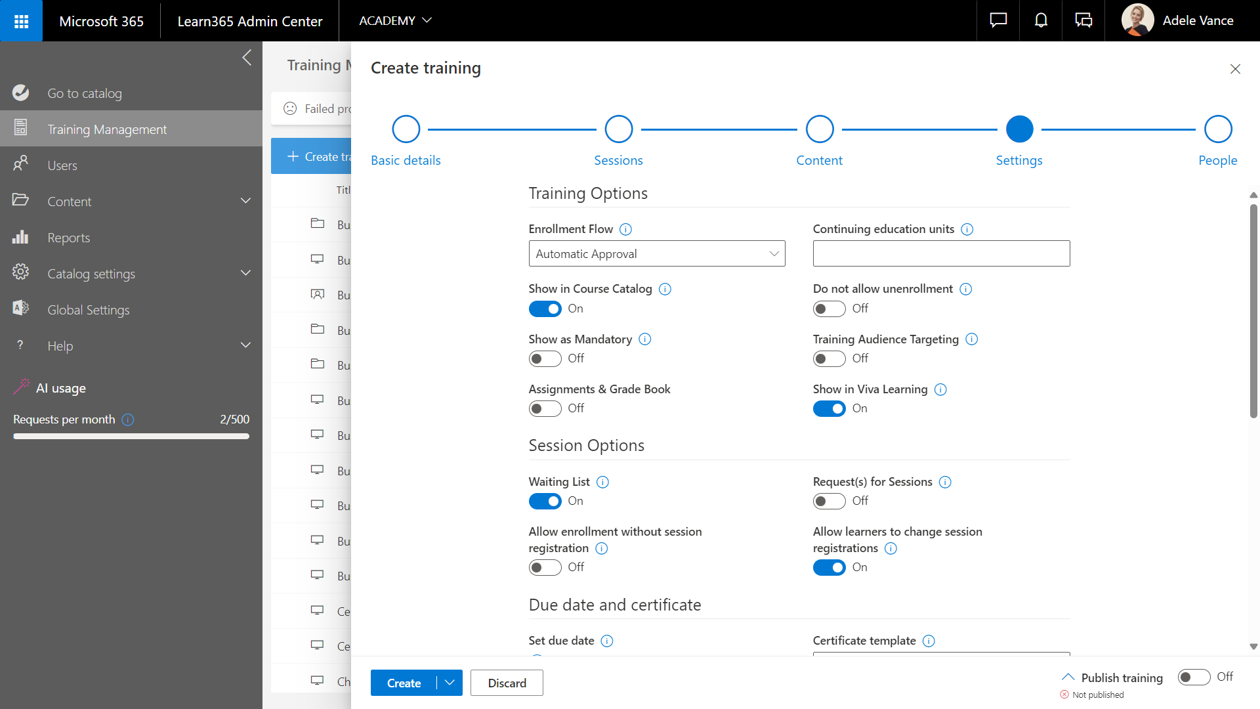Enable the Show as Mandatory toggle
1260x709 pixels.
tap(545, 358)
